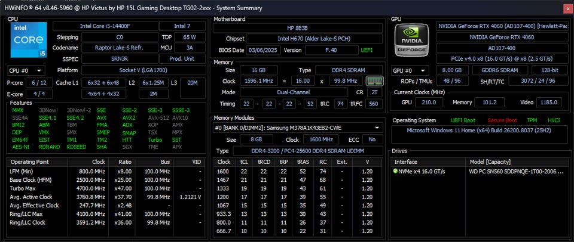Expand the memory module bank dropdown
This screenshot has height=242, width=574.
[x=297, y=128]
